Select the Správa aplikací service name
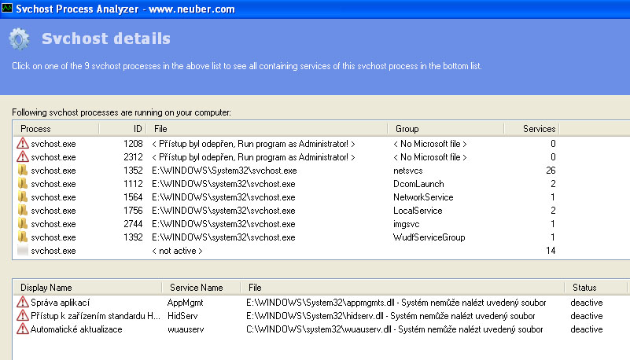Image resolution: width=630 pixels, height=360 pixels. 60,303
